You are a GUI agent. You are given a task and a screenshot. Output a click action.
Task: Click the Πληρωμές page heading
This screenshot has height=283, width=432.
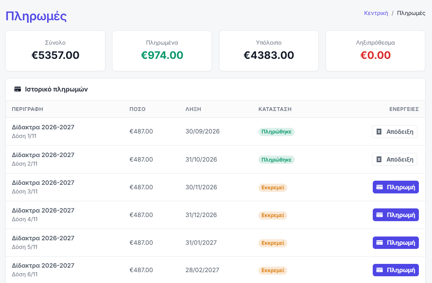pos(36,16)
